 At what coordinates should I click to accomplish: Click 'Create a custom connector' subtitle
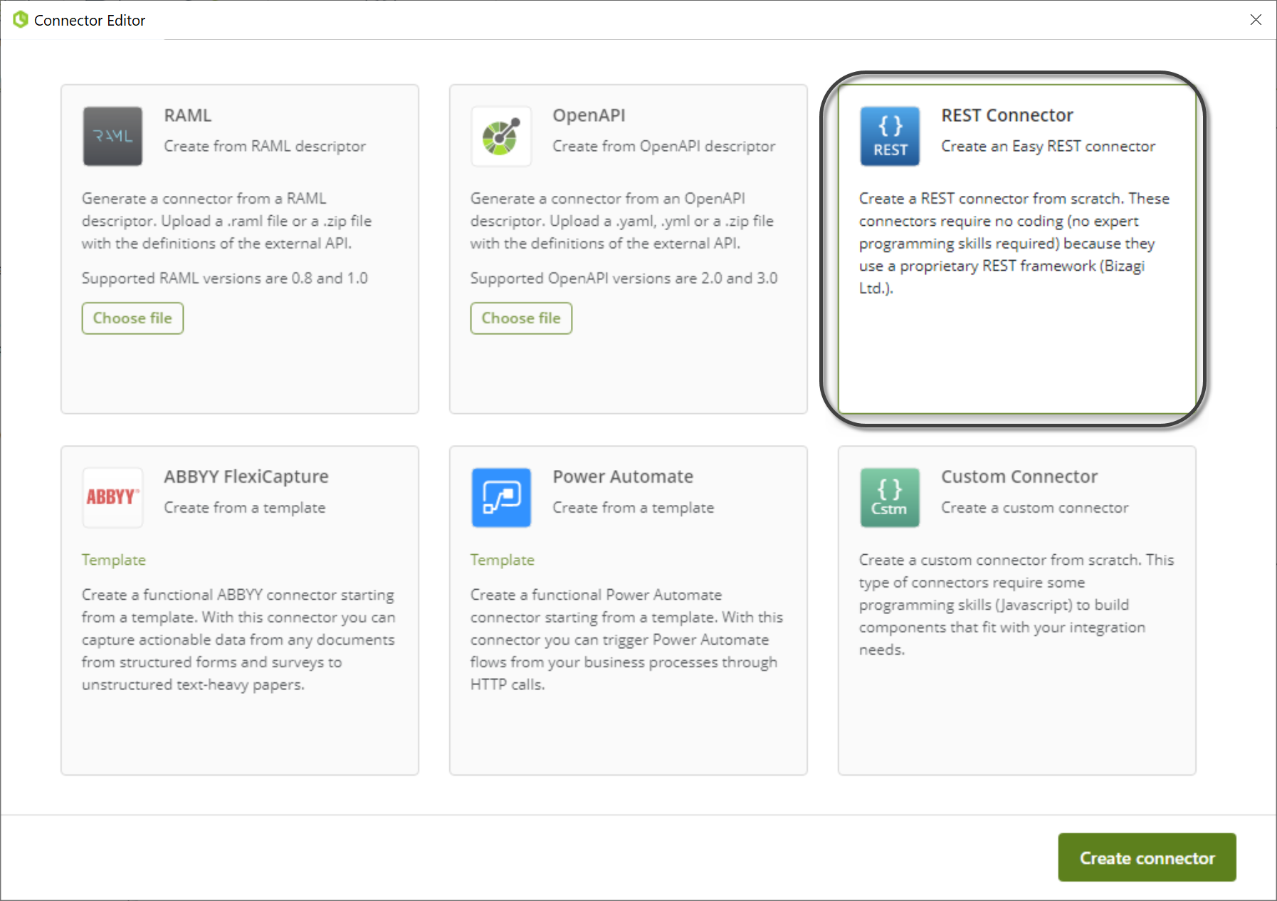click(x=1034, y=508)
